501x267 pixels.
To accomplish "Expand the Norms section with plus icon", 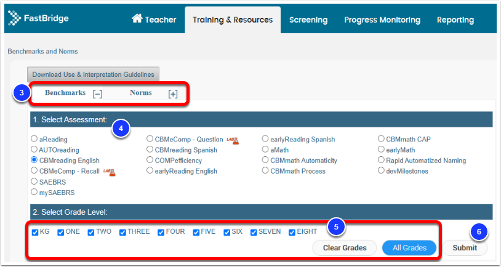I will (x=173, y=94).
